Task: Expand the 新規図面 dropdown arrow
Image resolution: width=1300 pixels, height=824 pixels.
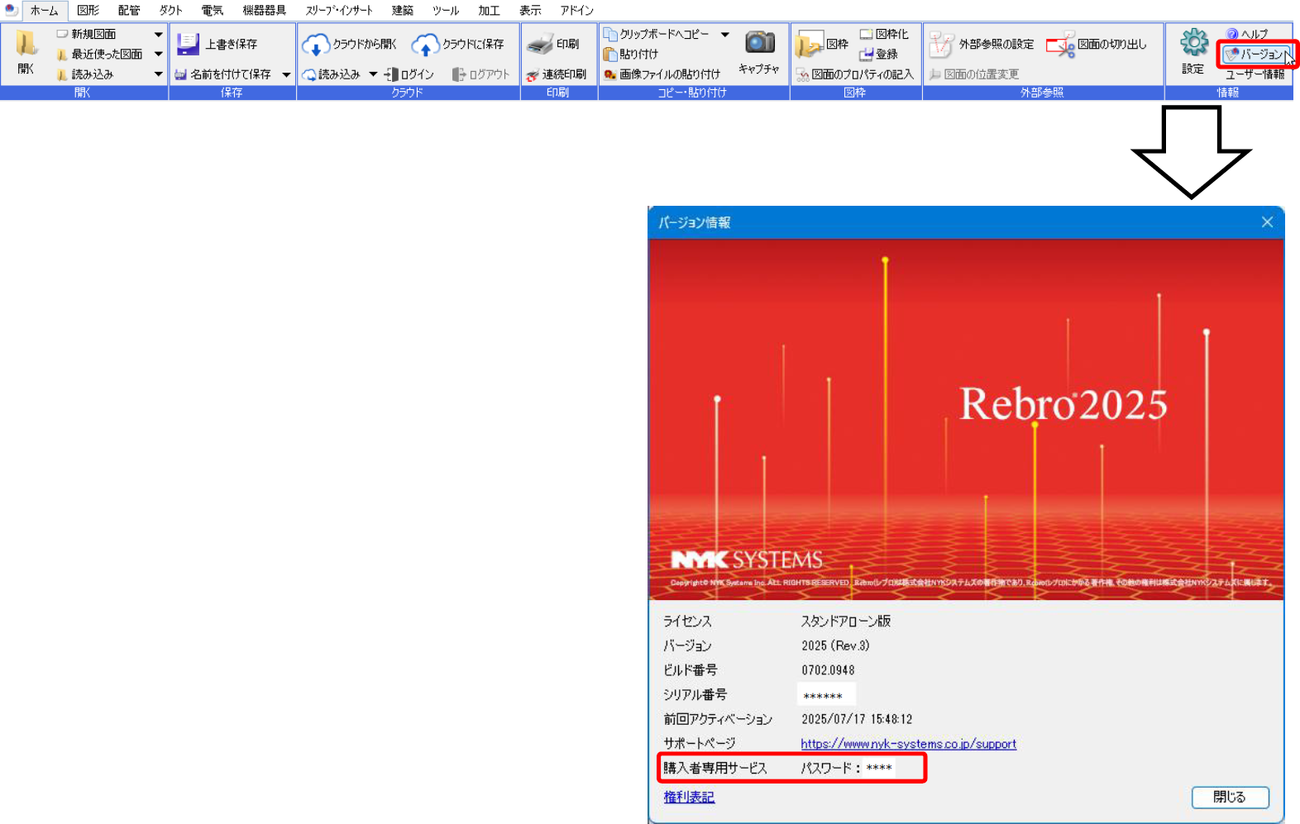Action: (158, 35)
